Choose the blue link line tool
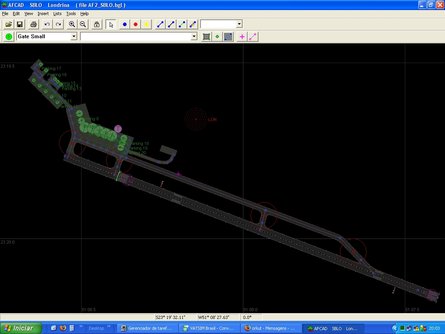 (x=160, y=24)
